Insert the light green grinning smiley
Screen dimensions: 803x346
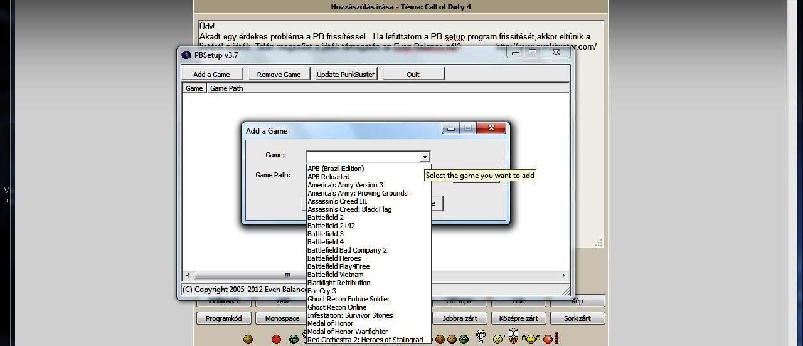tap(294, 339)
